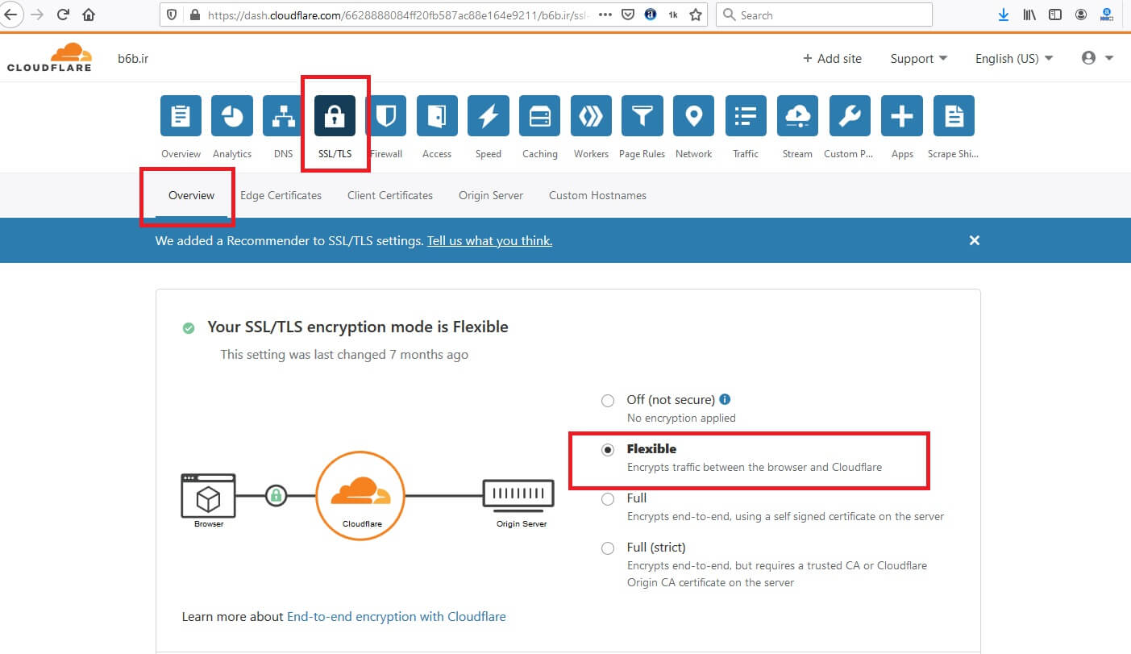Open the Tell us what you think link
The image size is (1131, 654).
(x=489, y=240)
